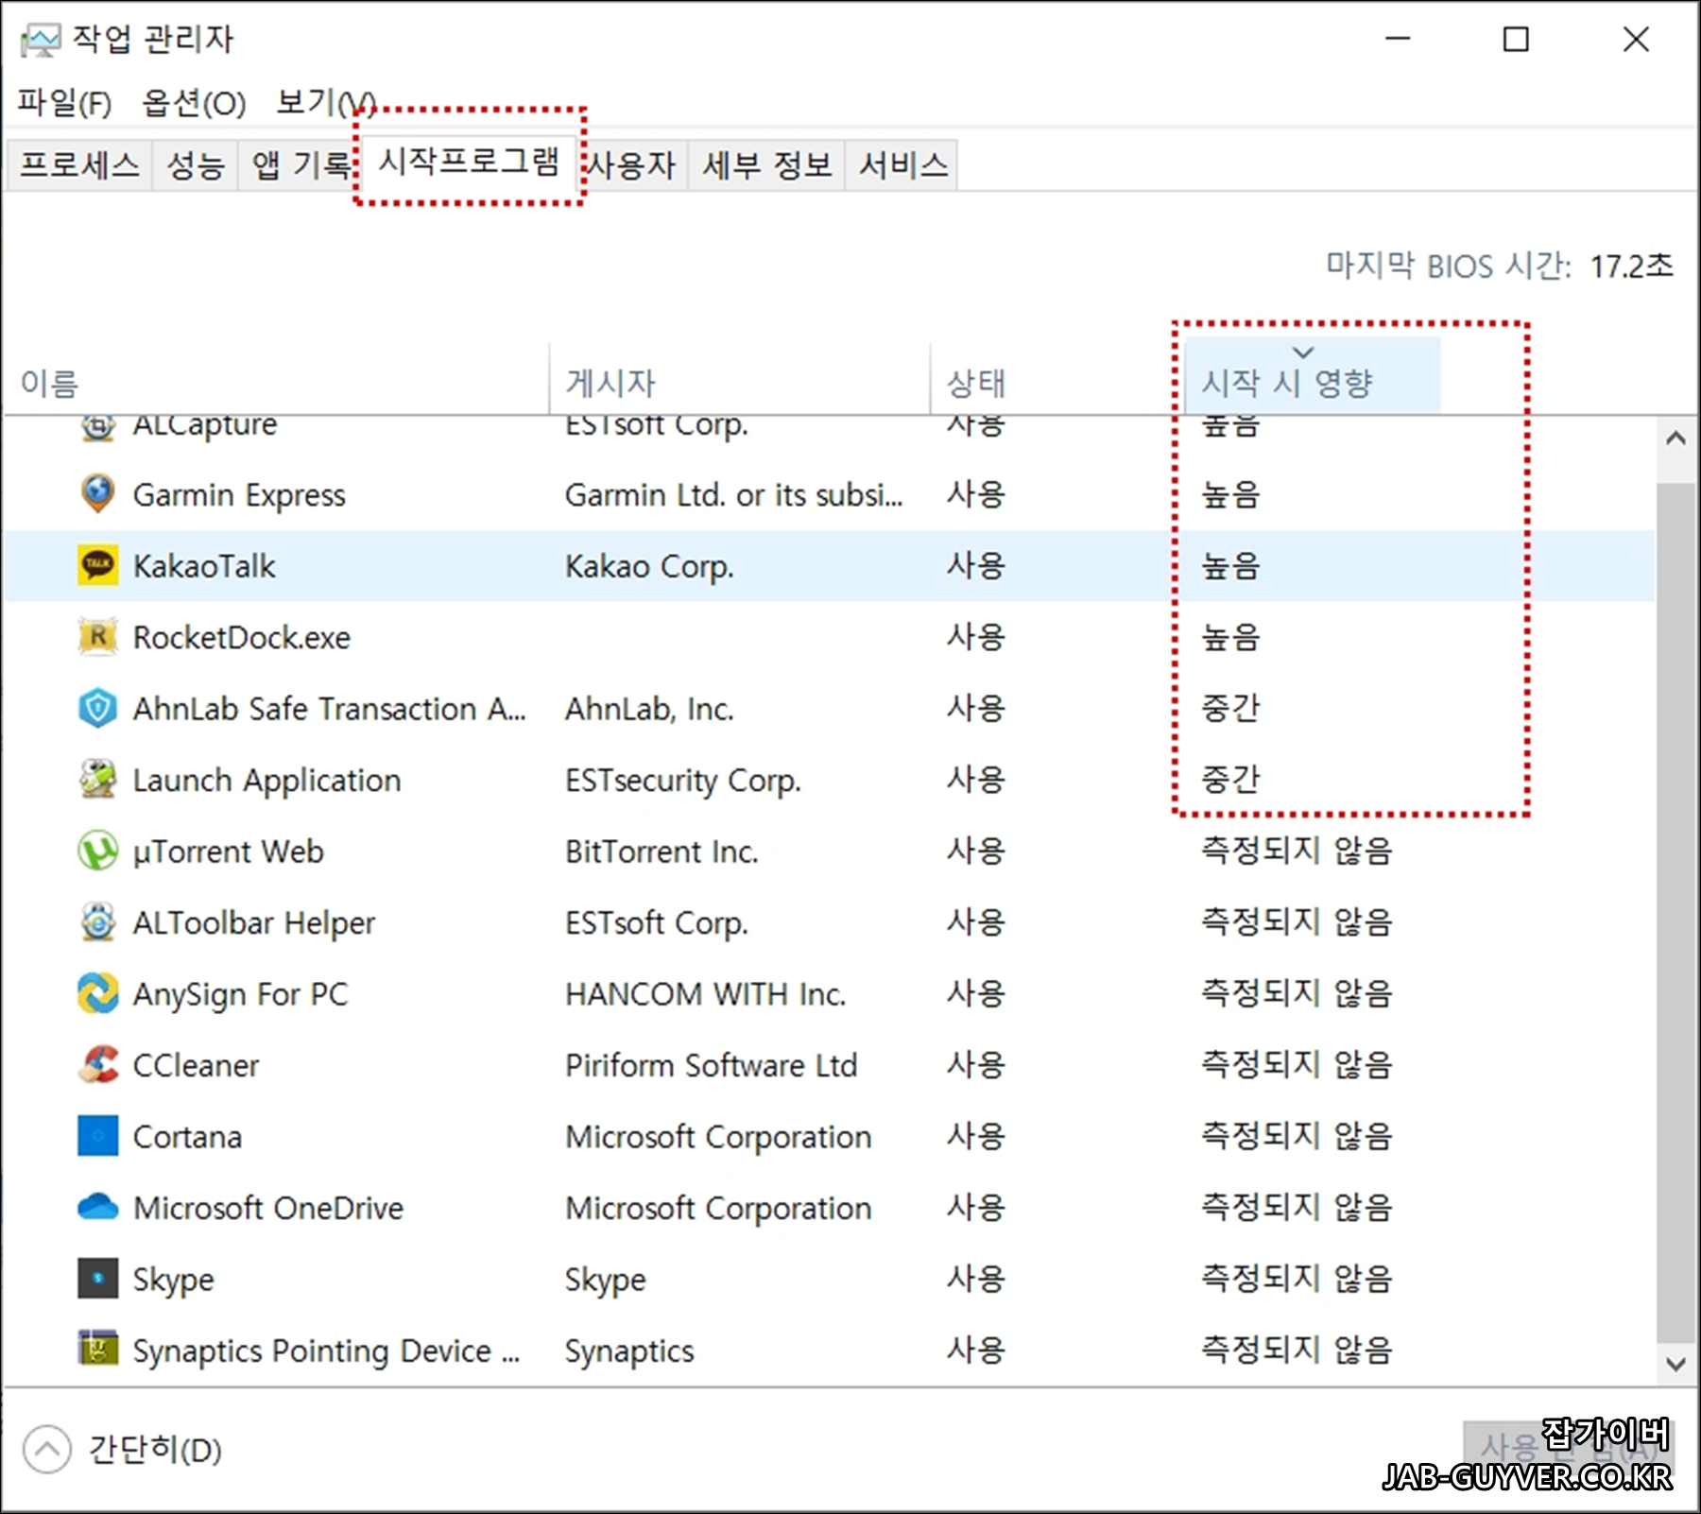Sort by the 시작 시 영향 column header

(x=1312, y=374)
